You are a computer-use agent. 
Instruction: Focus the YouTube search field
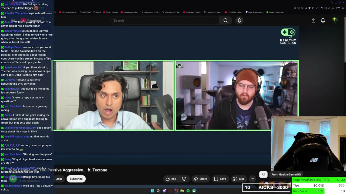click(x=165, y=20)
